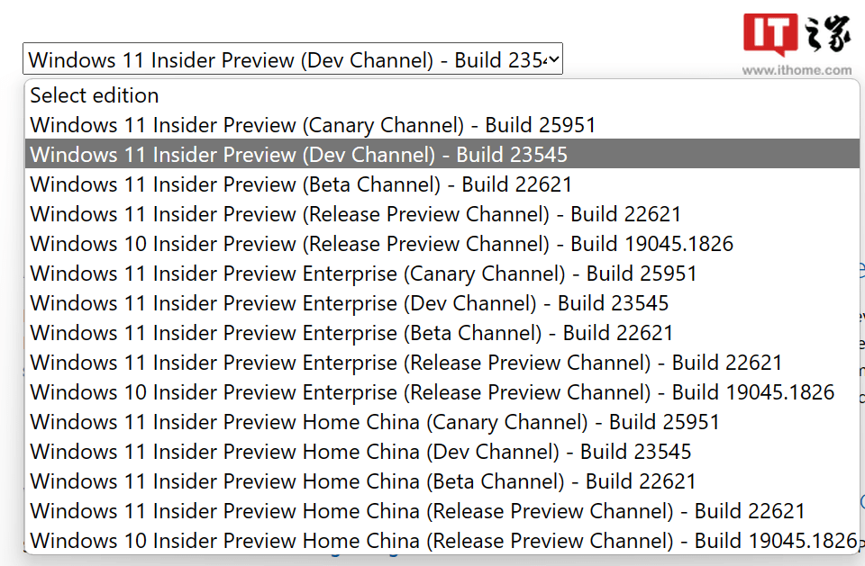
Task: Choose Windows 11 Beta Channel Build 22621
Action: tap(300, 184)
